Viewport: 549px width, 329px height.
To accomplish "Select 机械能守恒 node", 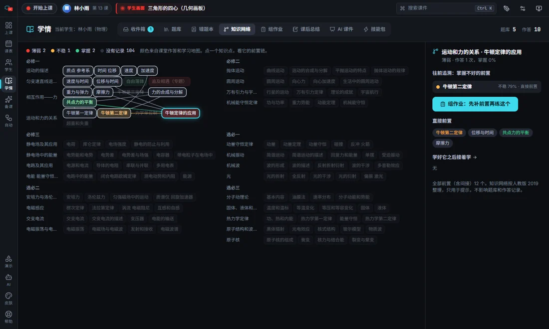I will (354, 103).
